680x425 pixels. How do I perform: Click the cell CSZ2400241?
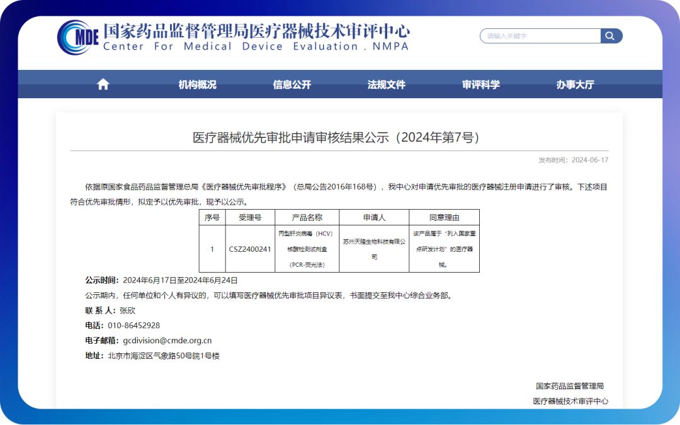coord(250,249)
